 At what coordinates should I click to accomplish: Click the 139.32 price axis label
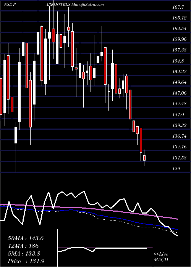click(180, 125)
